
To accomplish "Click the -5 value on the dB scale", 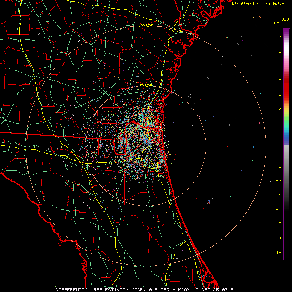I will [279, 210].
